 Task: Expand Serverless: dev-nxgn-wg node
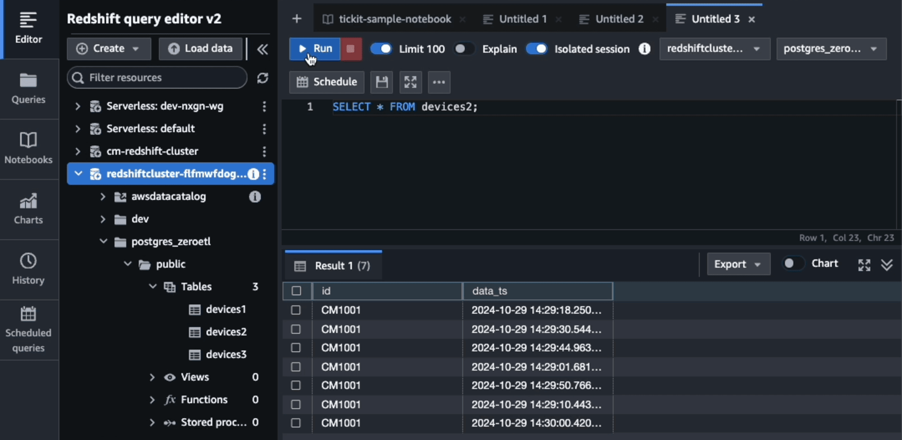(x=78, y=106)
